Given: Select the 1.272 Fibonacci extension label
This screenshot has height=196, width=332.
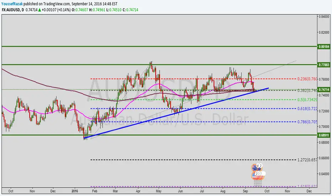Looking at the screenshot, I should [x=307, y=160].
